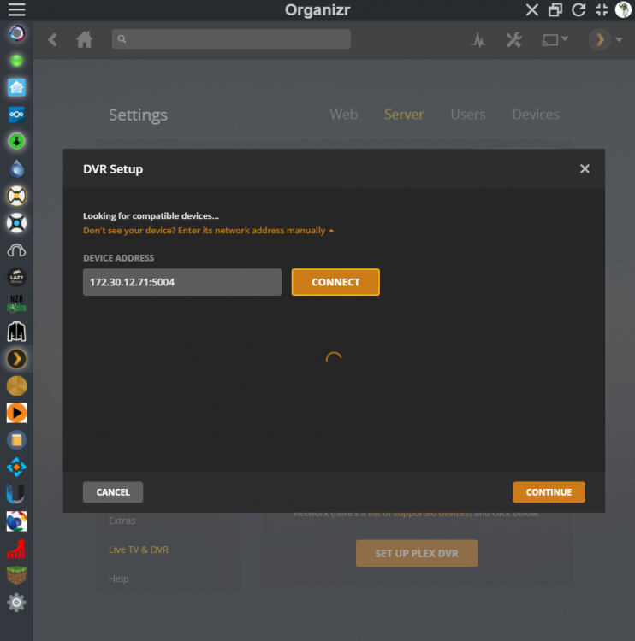Open the headphones sidebar icon
This screenshot has height=641, width=635.
(17, 250)
